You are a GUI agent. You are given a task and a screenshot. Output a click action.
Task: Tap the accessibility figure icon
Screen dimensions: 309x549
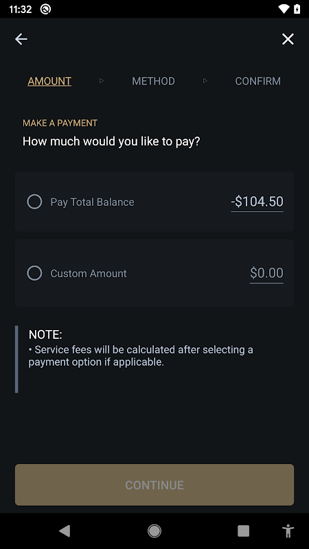pos(288,530)
